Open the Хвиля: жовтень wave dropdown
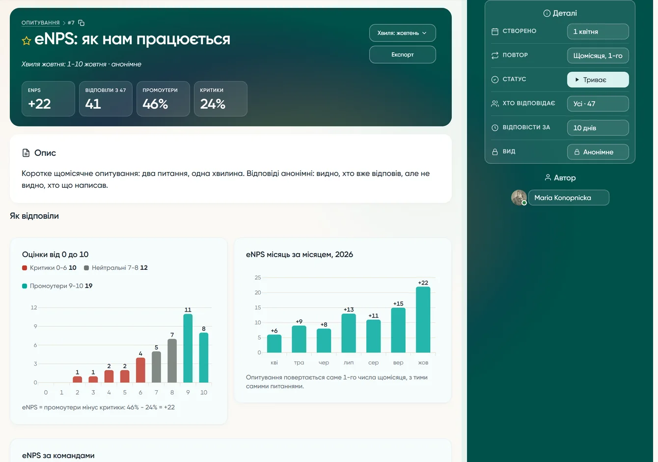Image resolution: width=658 pixels, height=462 pixels. 403,33
